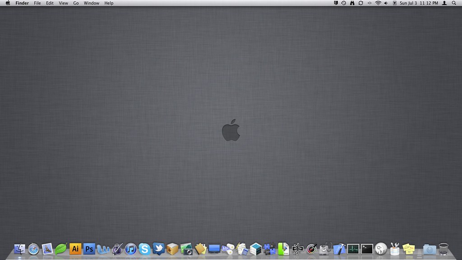462x260 pixels.
Task: Open the Downloads folder stack
Action: point(430,249)
